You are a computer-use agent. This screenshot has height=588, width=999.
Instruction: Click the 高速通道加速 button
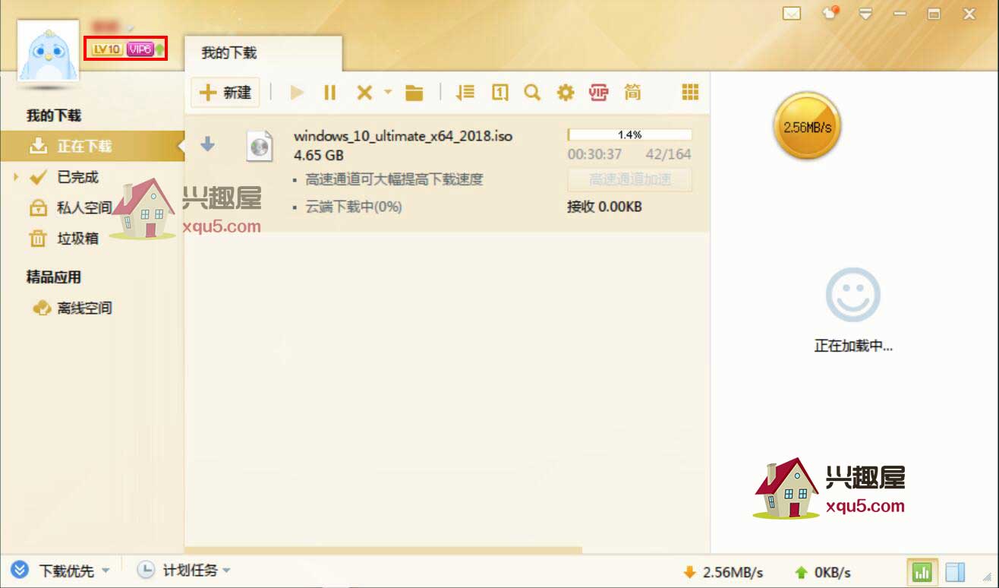point(629,180)
